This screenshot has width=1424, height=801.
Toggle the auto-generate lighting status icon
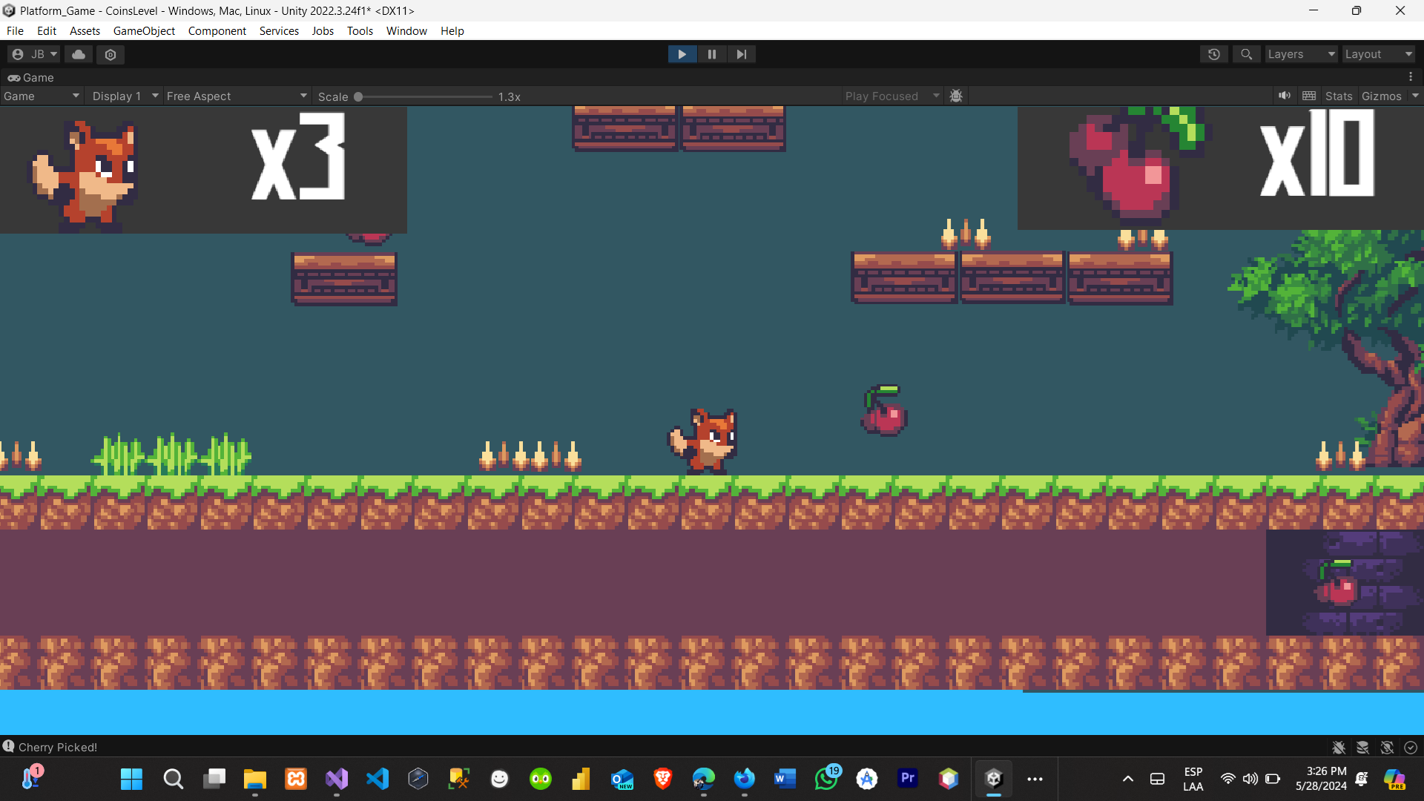pos(1387,748)
